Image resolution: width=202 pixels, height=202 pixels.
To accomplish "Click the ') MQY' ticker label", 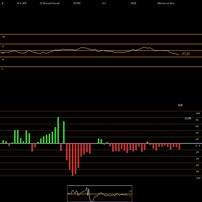I will tap(133, 3).
